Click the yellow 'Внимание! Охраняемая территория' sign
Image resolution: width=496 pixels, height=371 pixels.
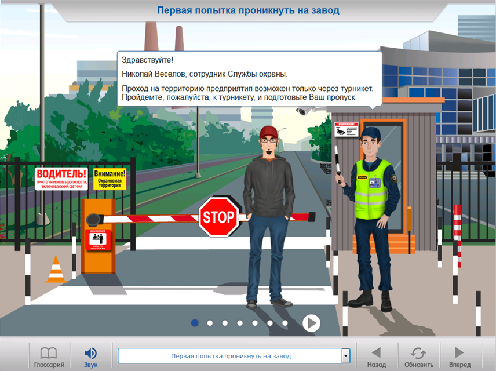[110, 179]
